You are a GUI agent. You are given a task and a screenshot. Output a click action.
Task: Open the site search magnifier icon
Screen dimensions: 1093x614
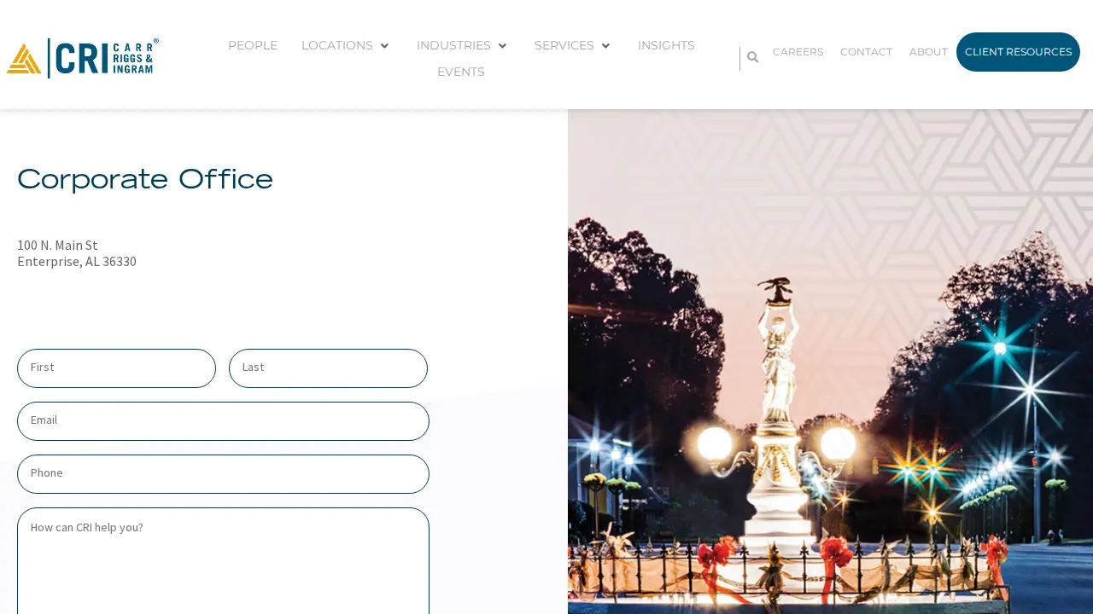click(752, 57)
